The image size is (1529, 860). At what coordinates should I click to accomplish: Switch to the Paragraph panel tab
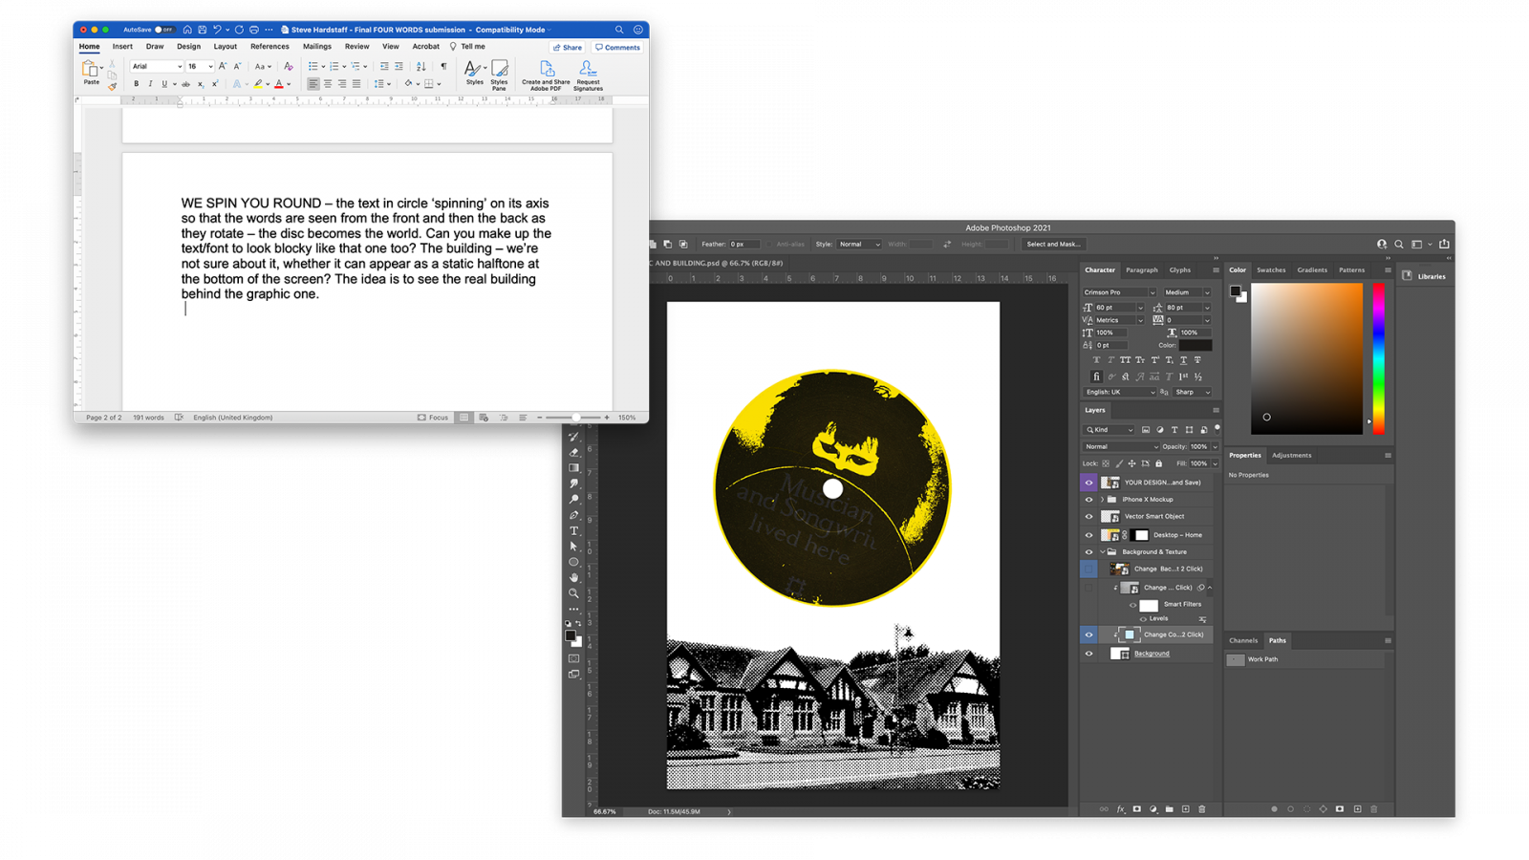[x=1141, y=270]
